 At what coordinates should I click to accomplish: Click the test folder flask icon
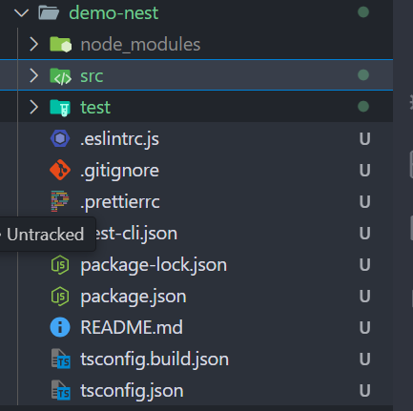click(60, 108)
